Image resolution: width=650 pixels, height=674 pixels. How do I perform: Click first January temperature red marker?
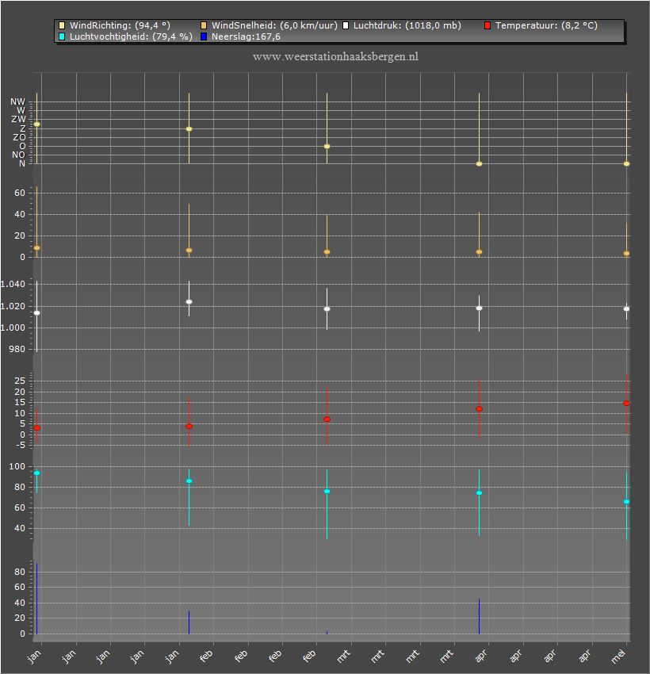[x=37, y=428]
